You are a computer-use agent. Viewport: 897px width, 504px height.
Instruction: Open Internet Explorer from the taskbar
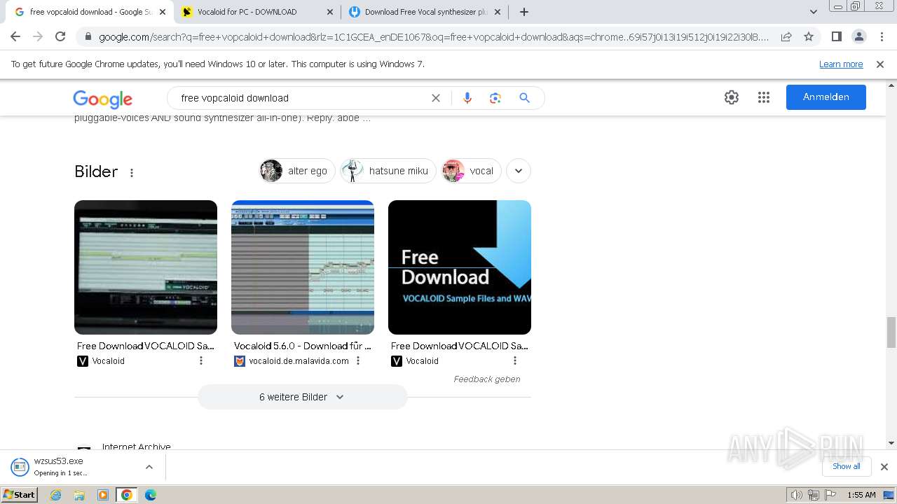click(56, 495)
